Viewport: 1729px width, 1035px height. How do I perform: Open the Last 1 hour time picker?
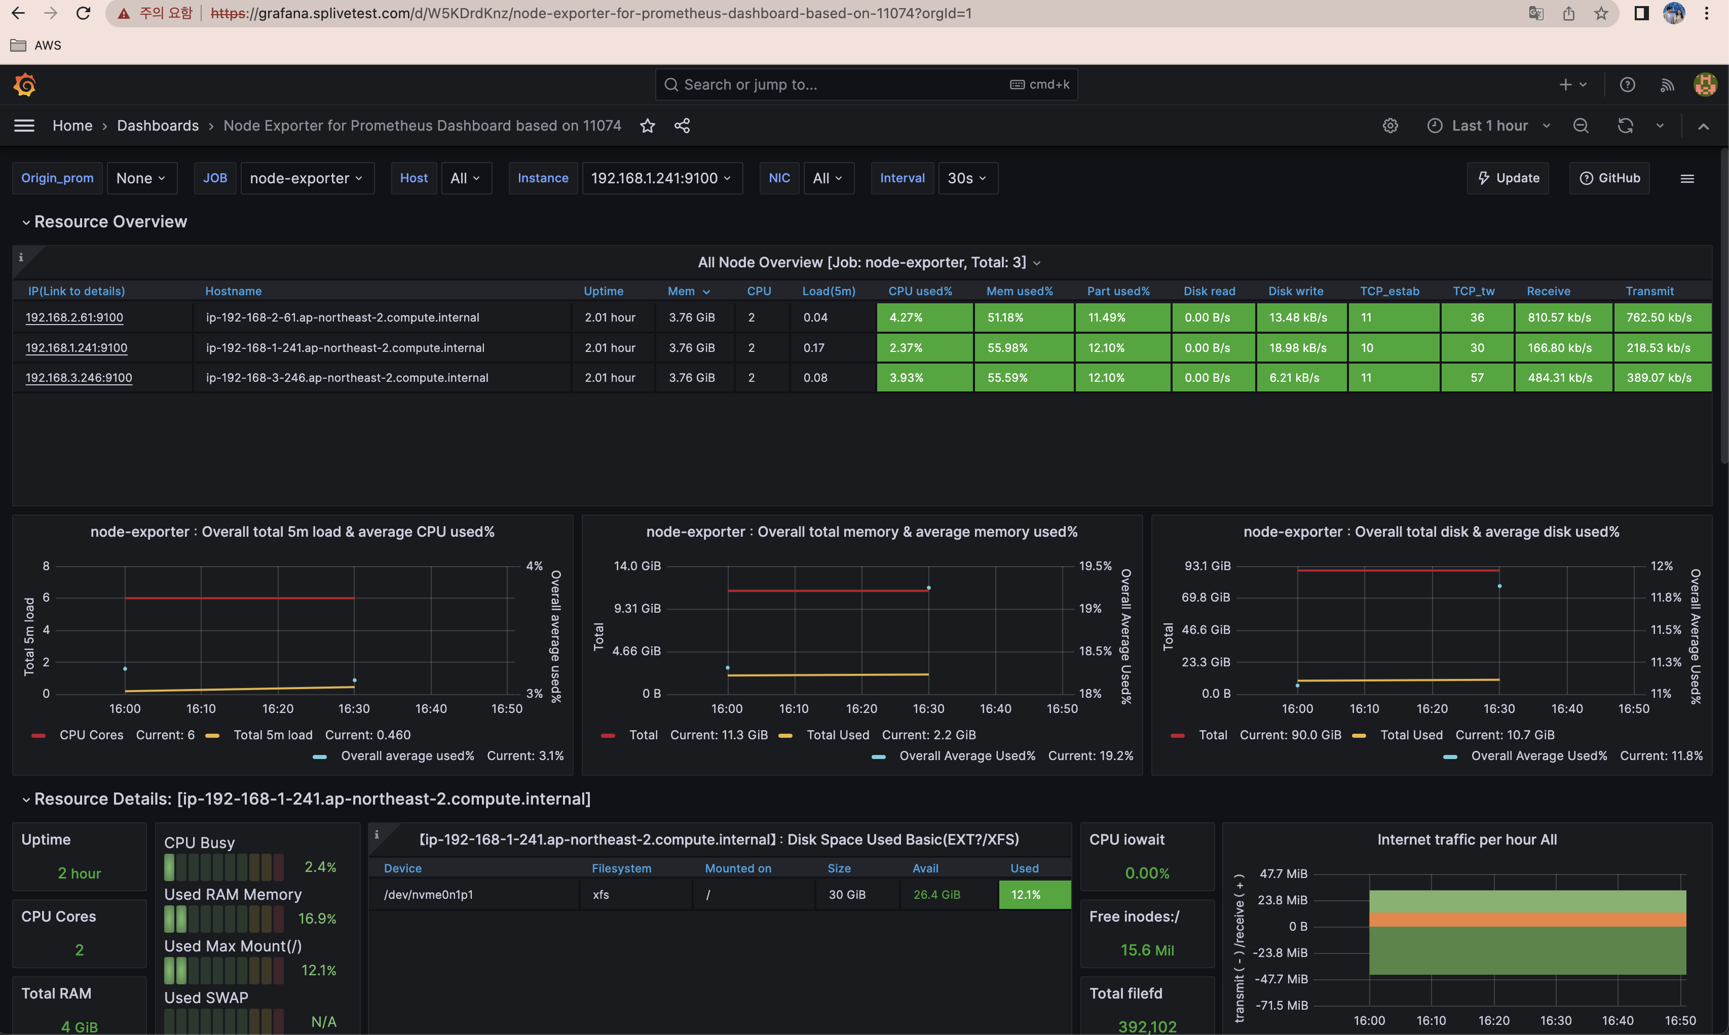[x=1490, y=126]
